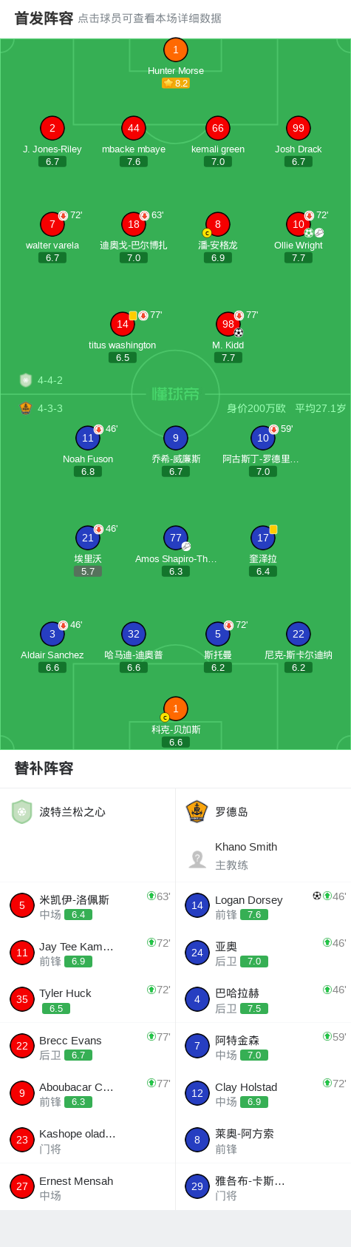This screenshot has width=351, height=1247.
Task: Tap blue number 77 Amos Shapiro player icon
Action: coord(175,538)
